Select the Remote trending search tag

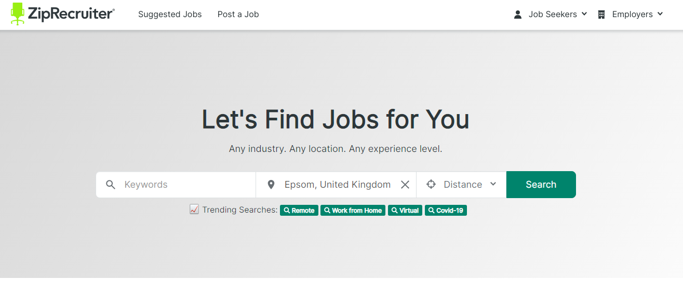[x=299, y=211]
